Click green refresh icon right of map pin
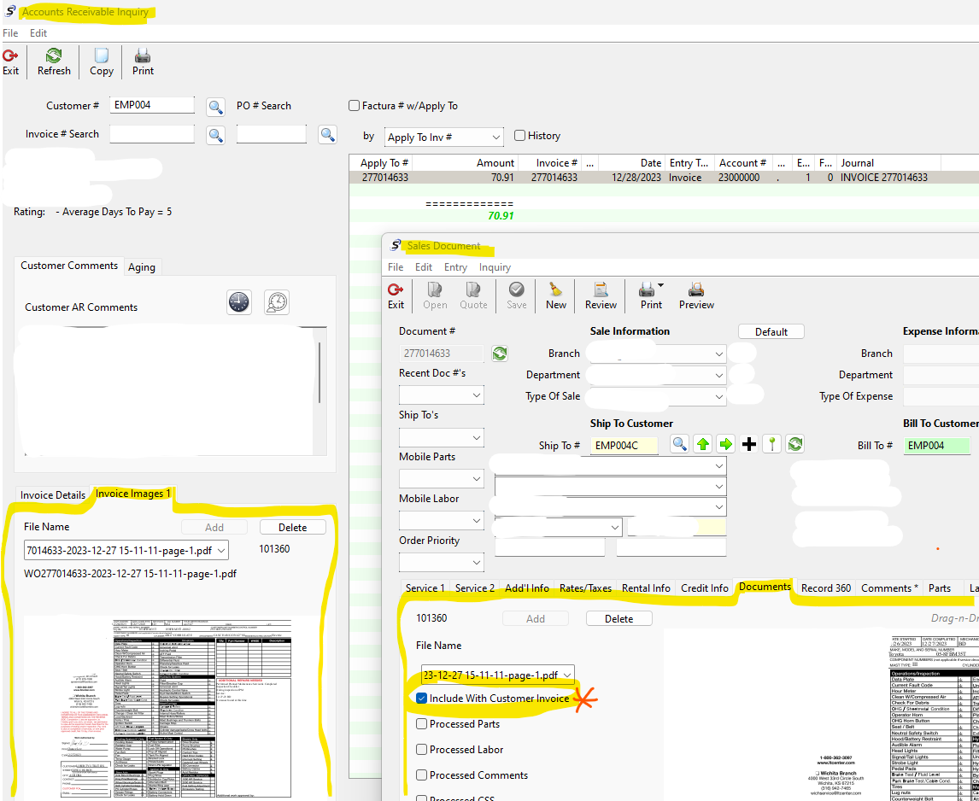The image size is (979, 801). [x=794, y=445]
